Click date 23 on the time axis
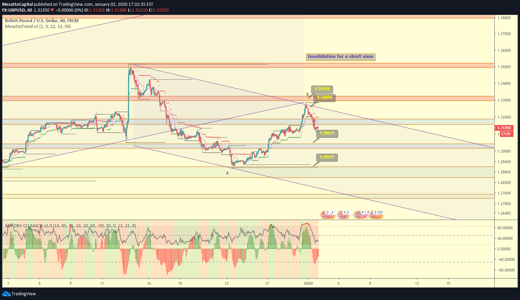This screenshot has width=520, height=300. [227, 283]
